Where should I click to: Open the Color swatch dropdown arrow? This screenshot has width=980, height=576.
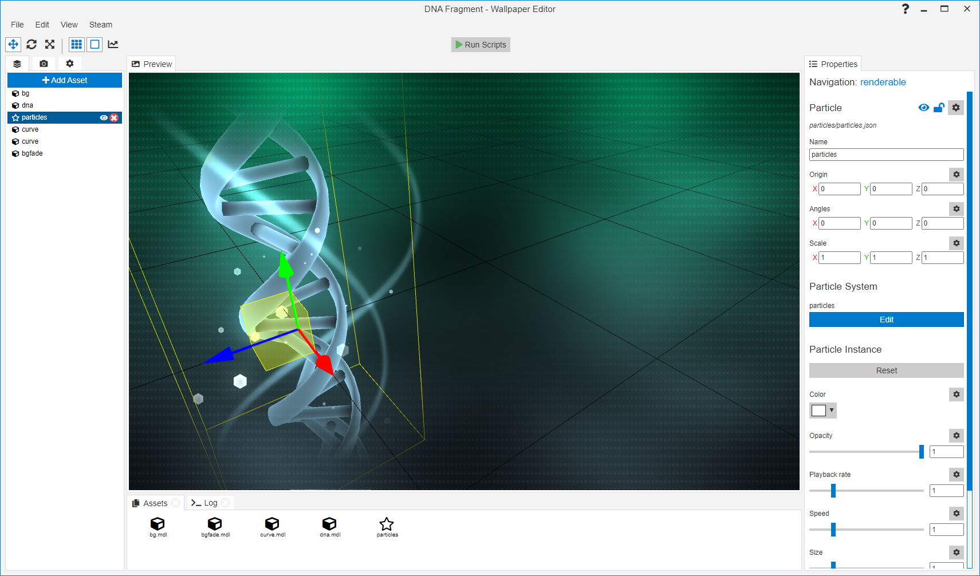coord(831,410)
